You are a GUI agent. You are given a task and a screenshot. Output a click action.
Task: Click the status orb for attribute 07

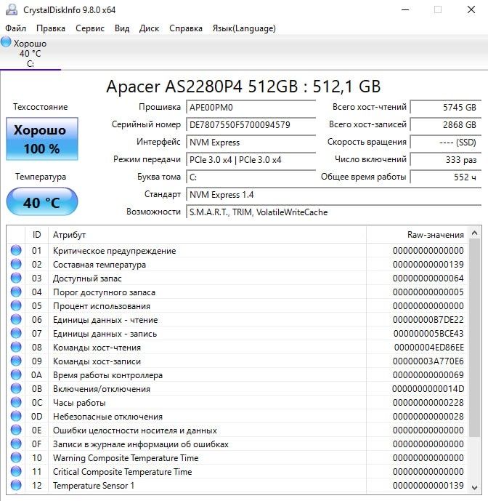(x=16, y=333)
